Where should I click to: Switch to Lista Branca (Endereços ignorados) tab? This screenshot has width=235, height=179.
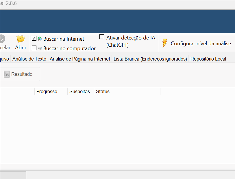tap(150, 59)
